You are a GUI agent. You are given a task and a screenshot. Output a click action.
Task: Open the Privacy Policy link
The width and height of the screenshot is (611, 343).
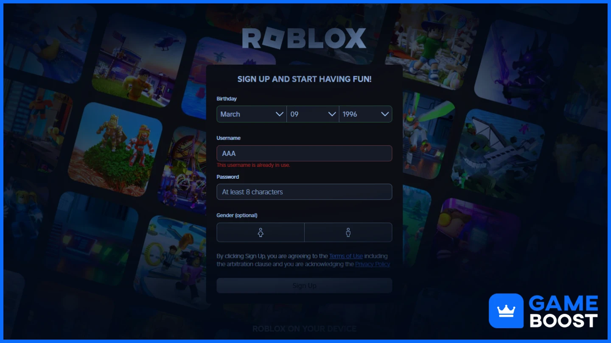(x=373, y=264)
